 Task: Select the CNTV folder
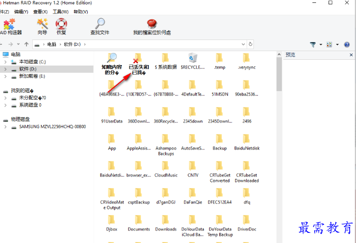tap(193, 169)
